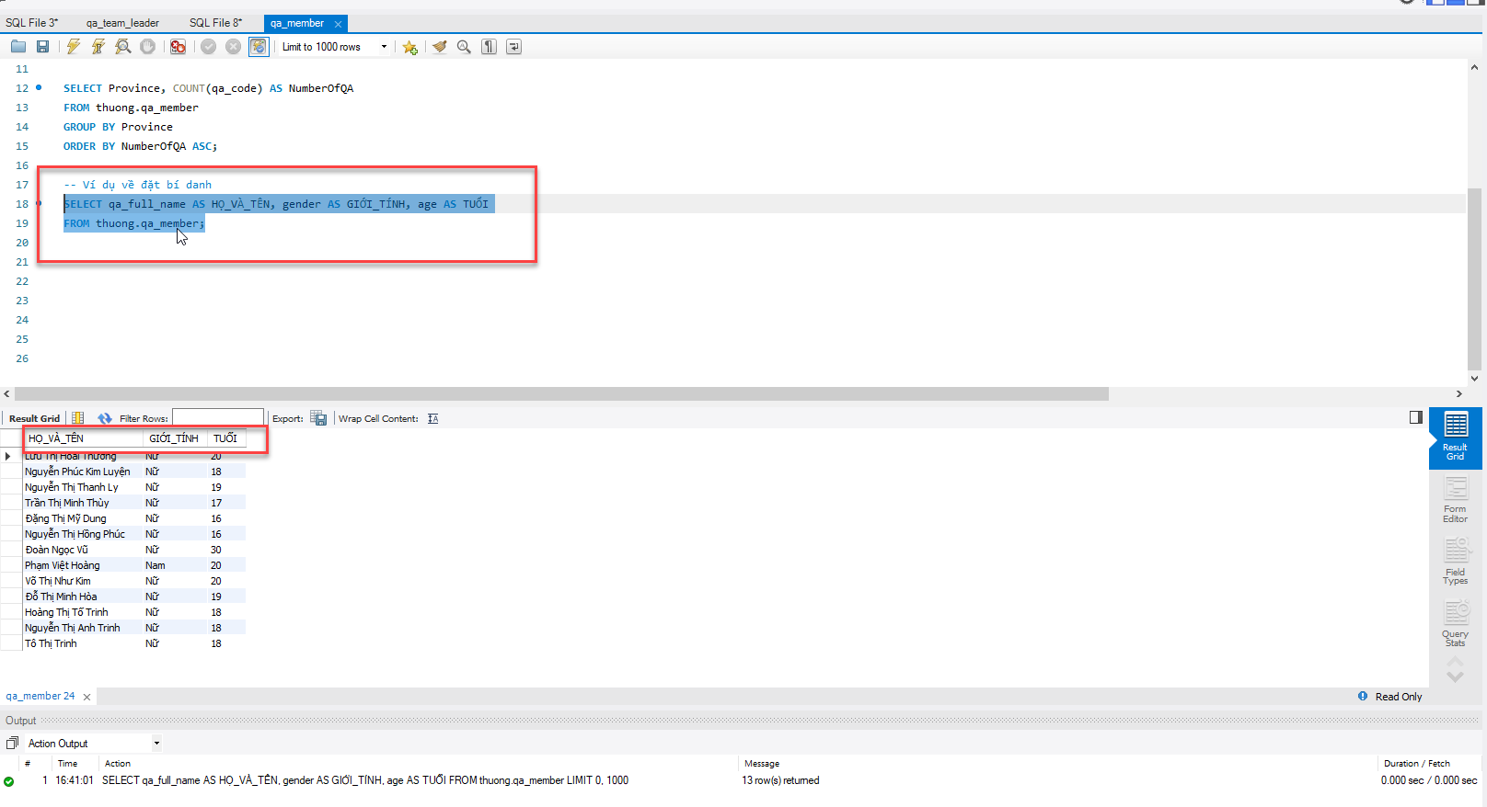Click the Result Grid label

coord(34,419)
